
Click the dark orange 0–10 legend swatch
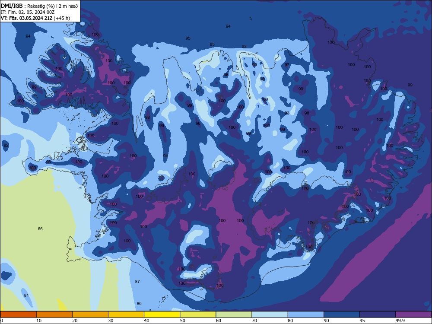pyautogui.click(x=18, y=314)
